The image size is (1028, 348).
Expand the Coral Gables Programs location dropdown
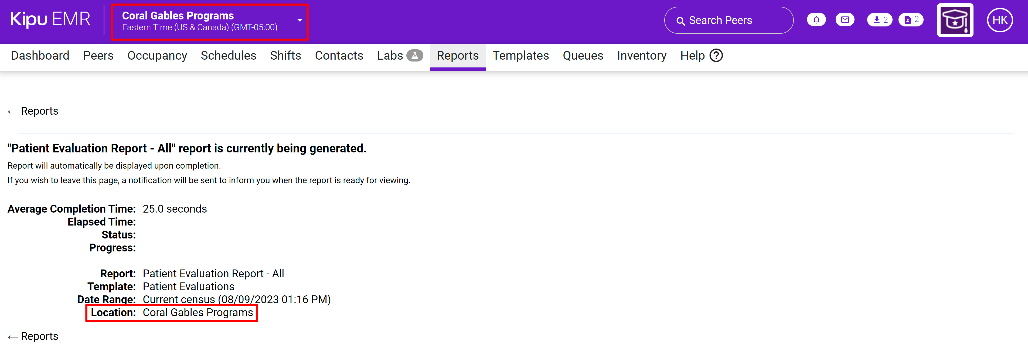(x=299, y=20)
